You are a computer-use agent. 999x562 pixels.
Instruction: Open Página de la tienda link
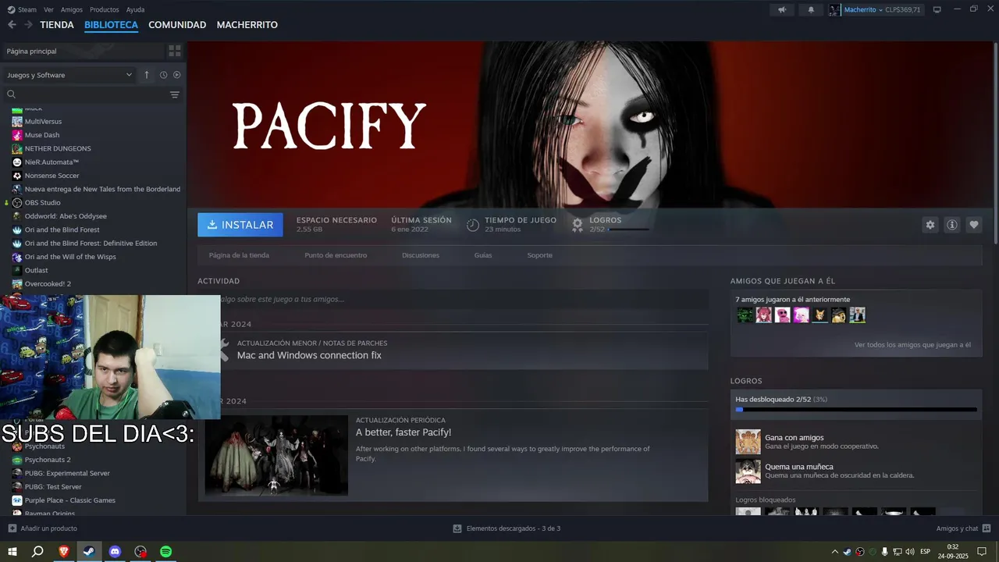[x=239, y=255]
